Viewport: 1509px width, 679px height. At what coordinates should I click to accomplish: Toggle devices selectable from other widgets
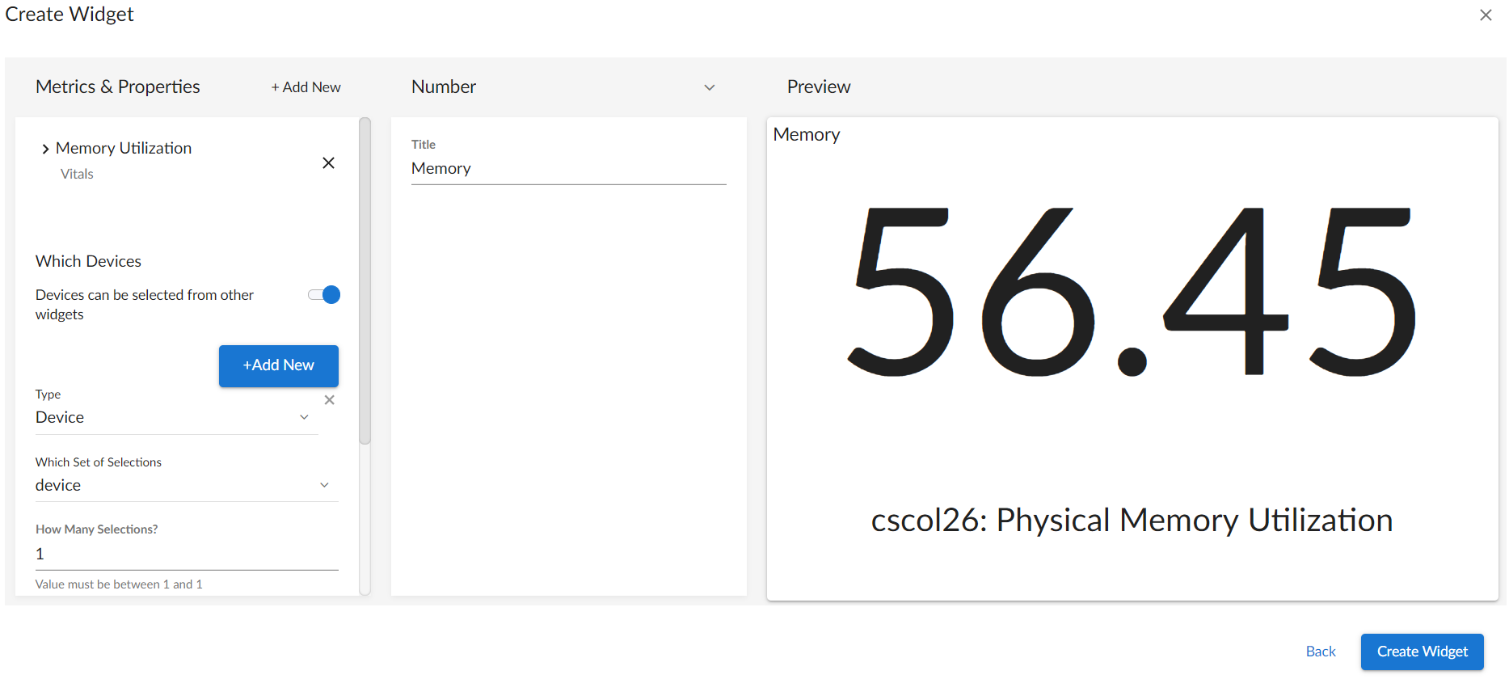click(x=325, y=295)
